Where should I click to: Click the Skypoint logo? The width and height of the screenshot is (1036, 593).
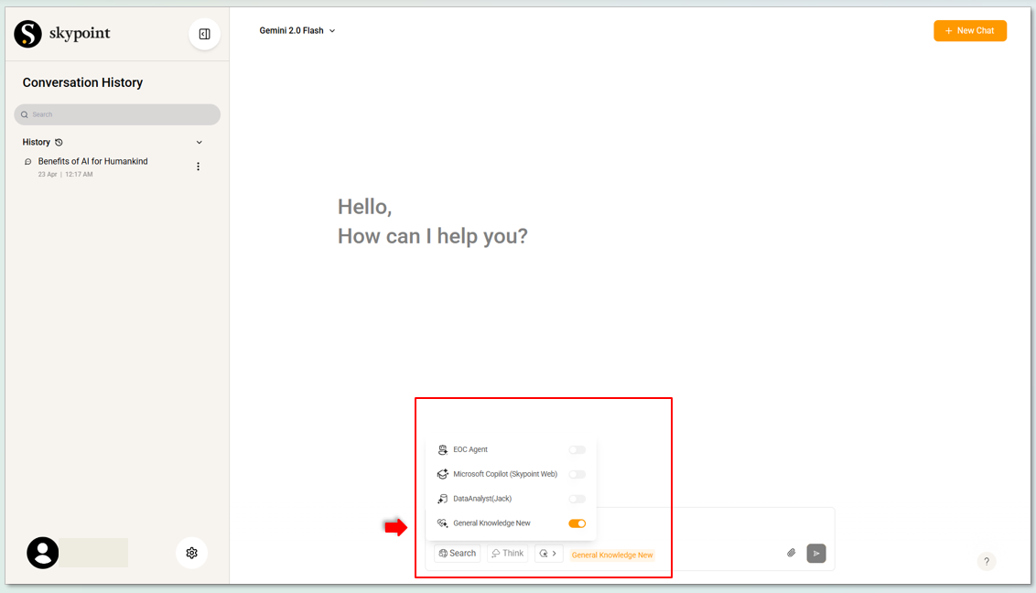(x=62, y=34)
